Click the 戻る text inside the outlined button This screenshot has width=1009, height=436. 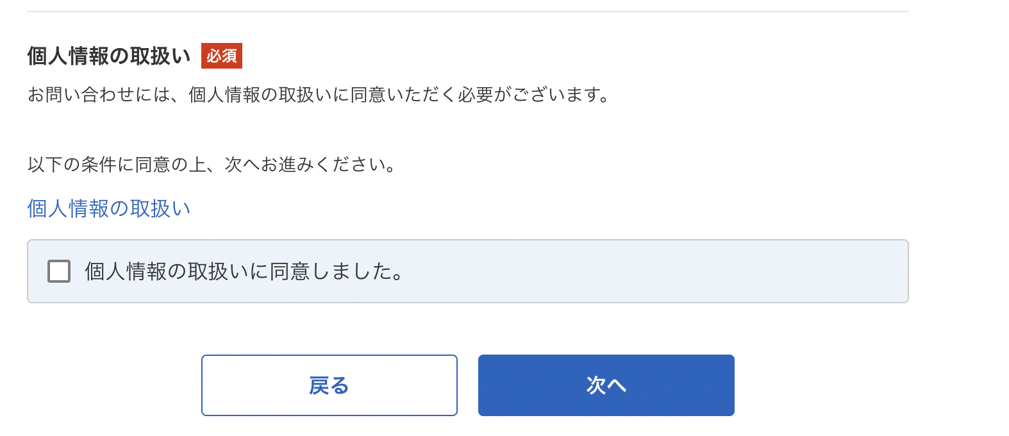[x=329, y=385]
